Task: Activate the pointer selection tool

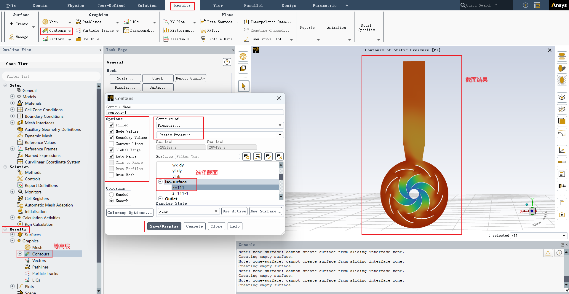Action: (x=244, y=86)
